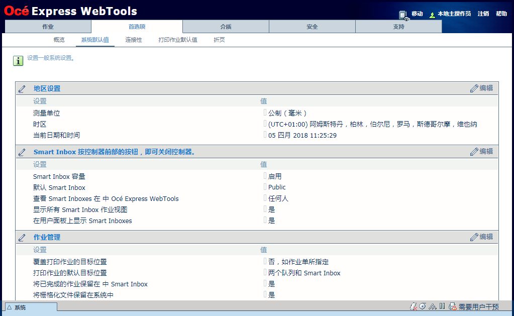Click the 覆盖打印作业的目标位置 label
Viewport: 514px width, 316px height.
[70, 262]
